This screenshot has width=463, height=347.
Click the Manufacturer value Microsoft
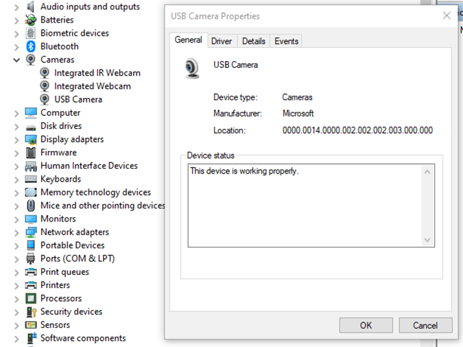[298, 113]
